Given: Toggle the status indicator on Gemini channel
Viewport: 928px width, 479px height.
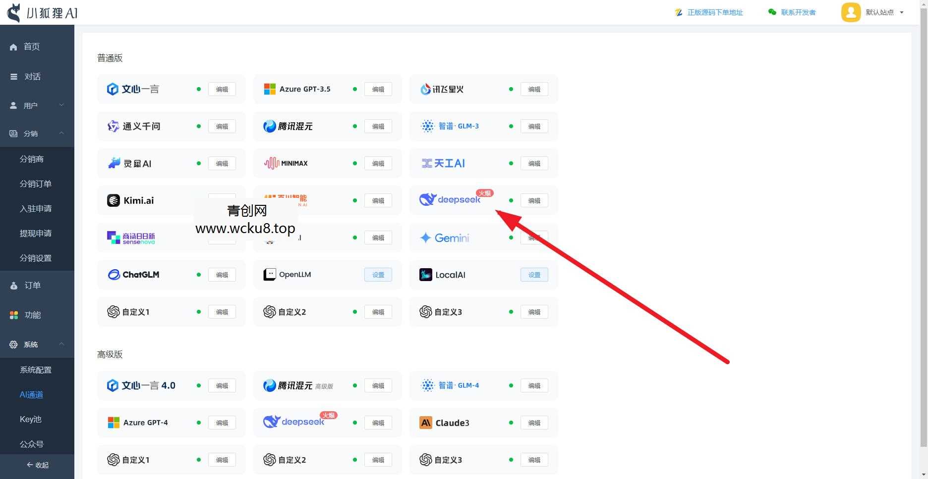Looking at the screenshot, I should point(511,238).
